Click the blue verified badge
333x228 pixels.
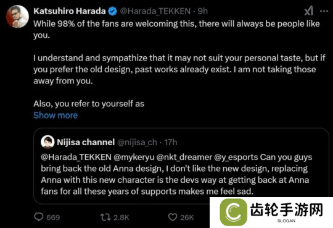113,11
